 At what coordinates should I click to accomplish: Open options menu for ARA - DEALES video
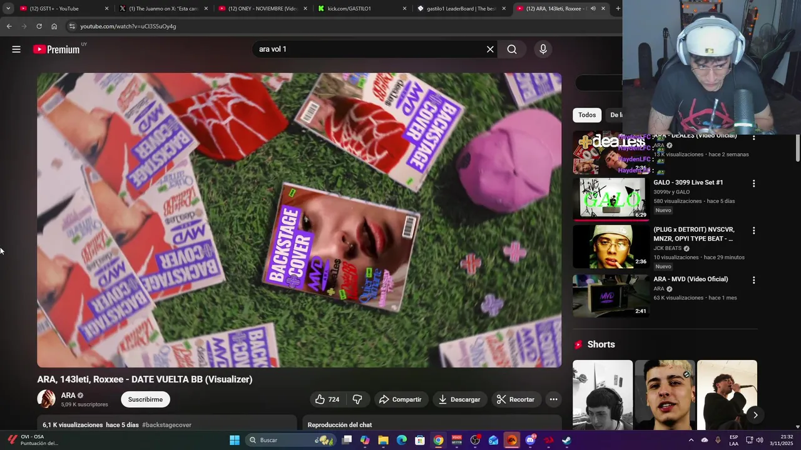(753, 137)
